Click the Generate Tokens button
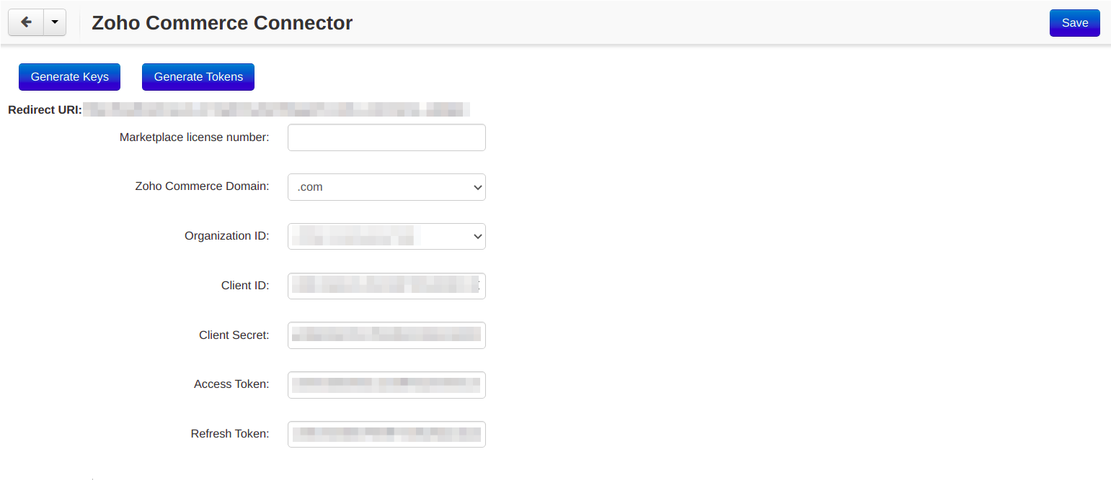1111x480 pixels. pos(198,77)
